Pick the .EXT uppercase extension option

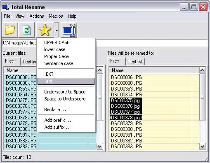(x=66, y=74)
